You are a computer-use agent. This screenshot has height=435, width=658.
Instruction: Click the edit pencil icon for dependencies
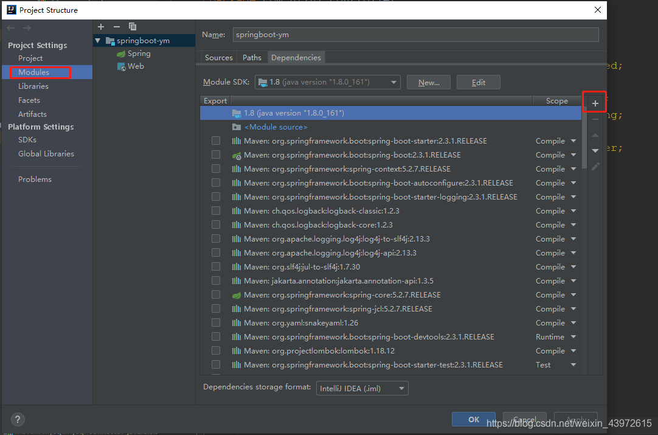coord(595,167)
